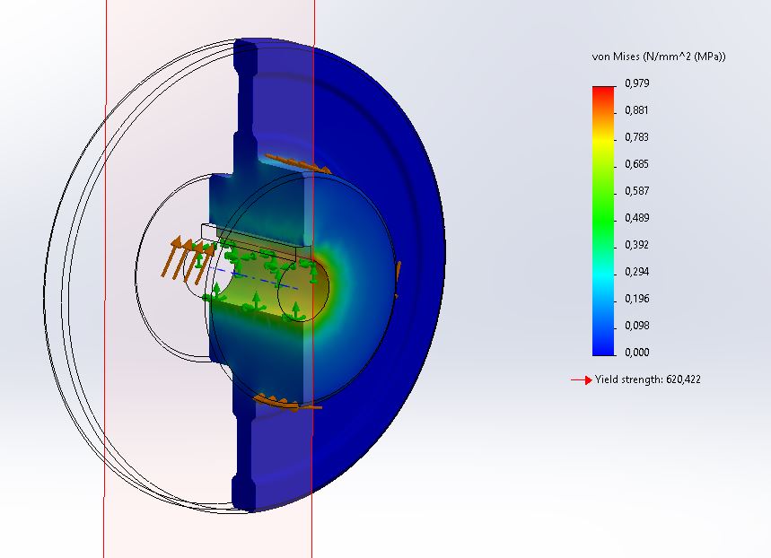Click the Yield strength: 620,422 label
The image size is (771, 558).
pyautogui.click(x=647, y=379)
